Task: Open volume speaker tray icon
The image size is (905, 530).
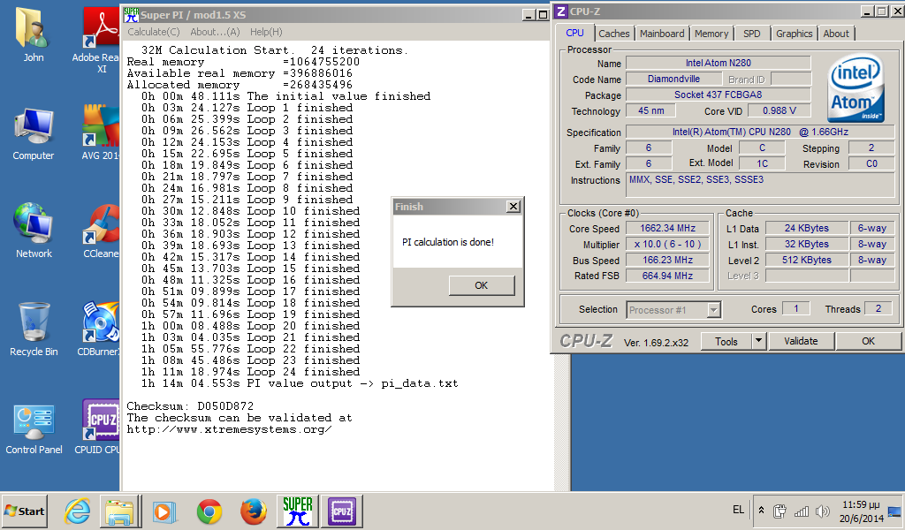Action: (x=823, y=511)
